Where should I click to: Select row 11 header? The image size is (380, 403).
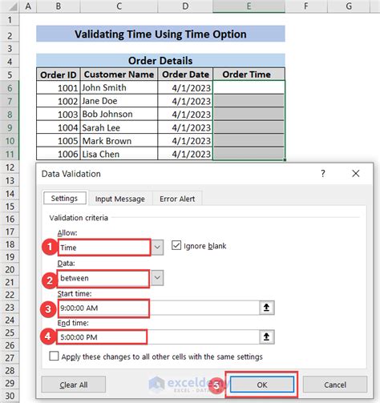click(x=10, y=154)
